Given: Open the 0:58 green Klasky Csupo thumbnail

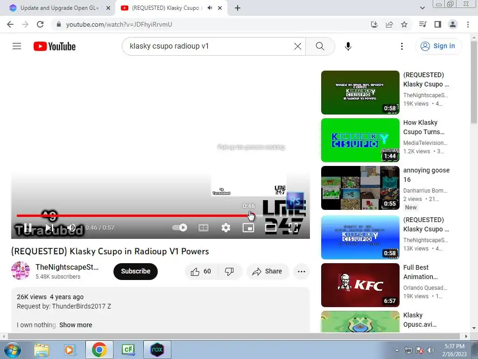Looking at the screenshot, I should pyautogui.click(x=360, y=93).
